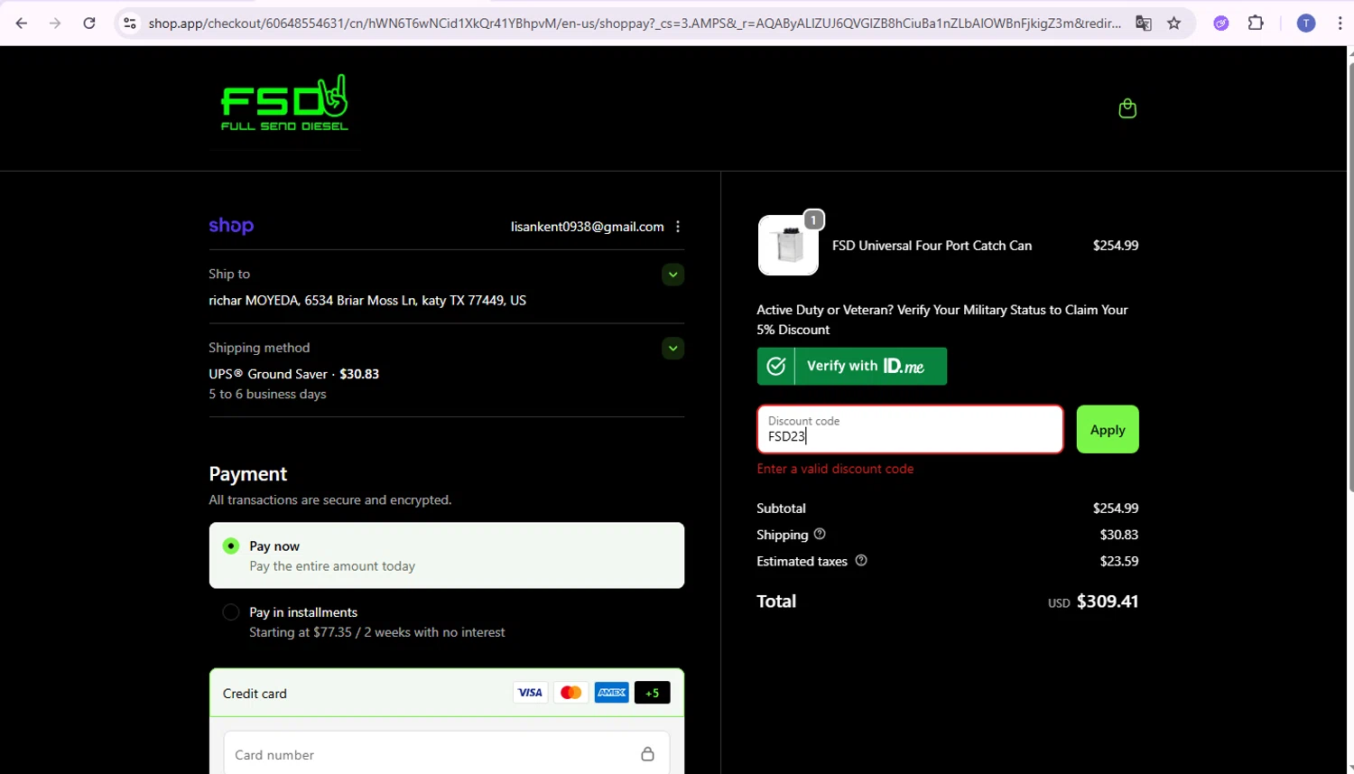Image resolution: width=1354 pixels, height=774 pixels.
Task: Focus the Discount code field
Action: point(910,429)
